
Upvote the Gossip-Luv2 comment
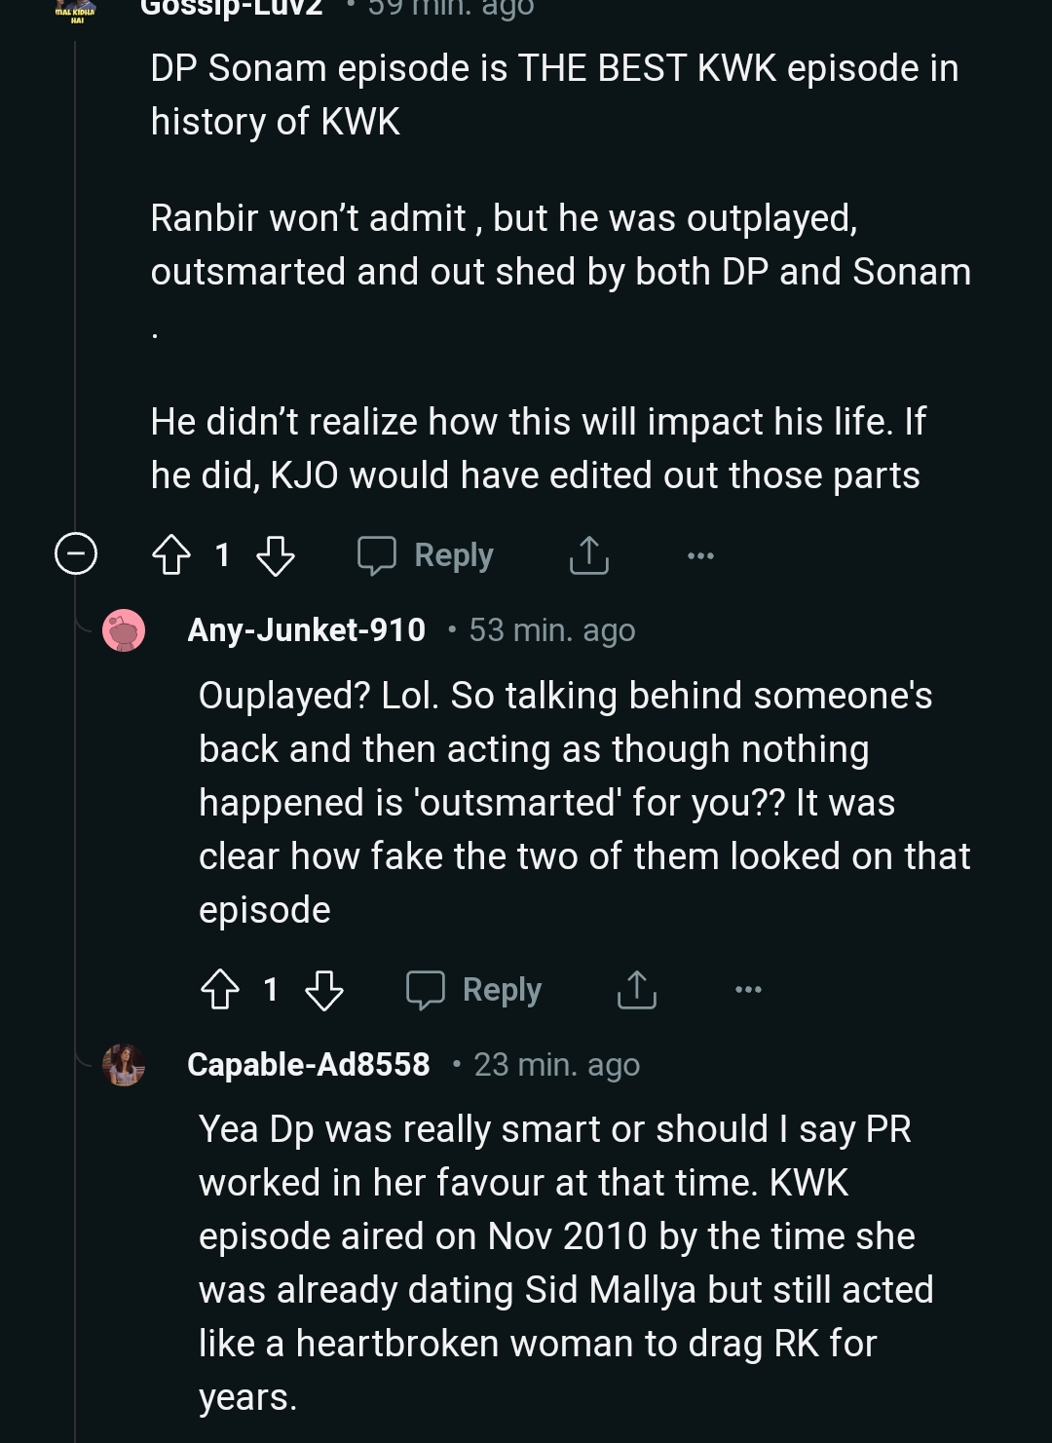[x=172, y=555]
